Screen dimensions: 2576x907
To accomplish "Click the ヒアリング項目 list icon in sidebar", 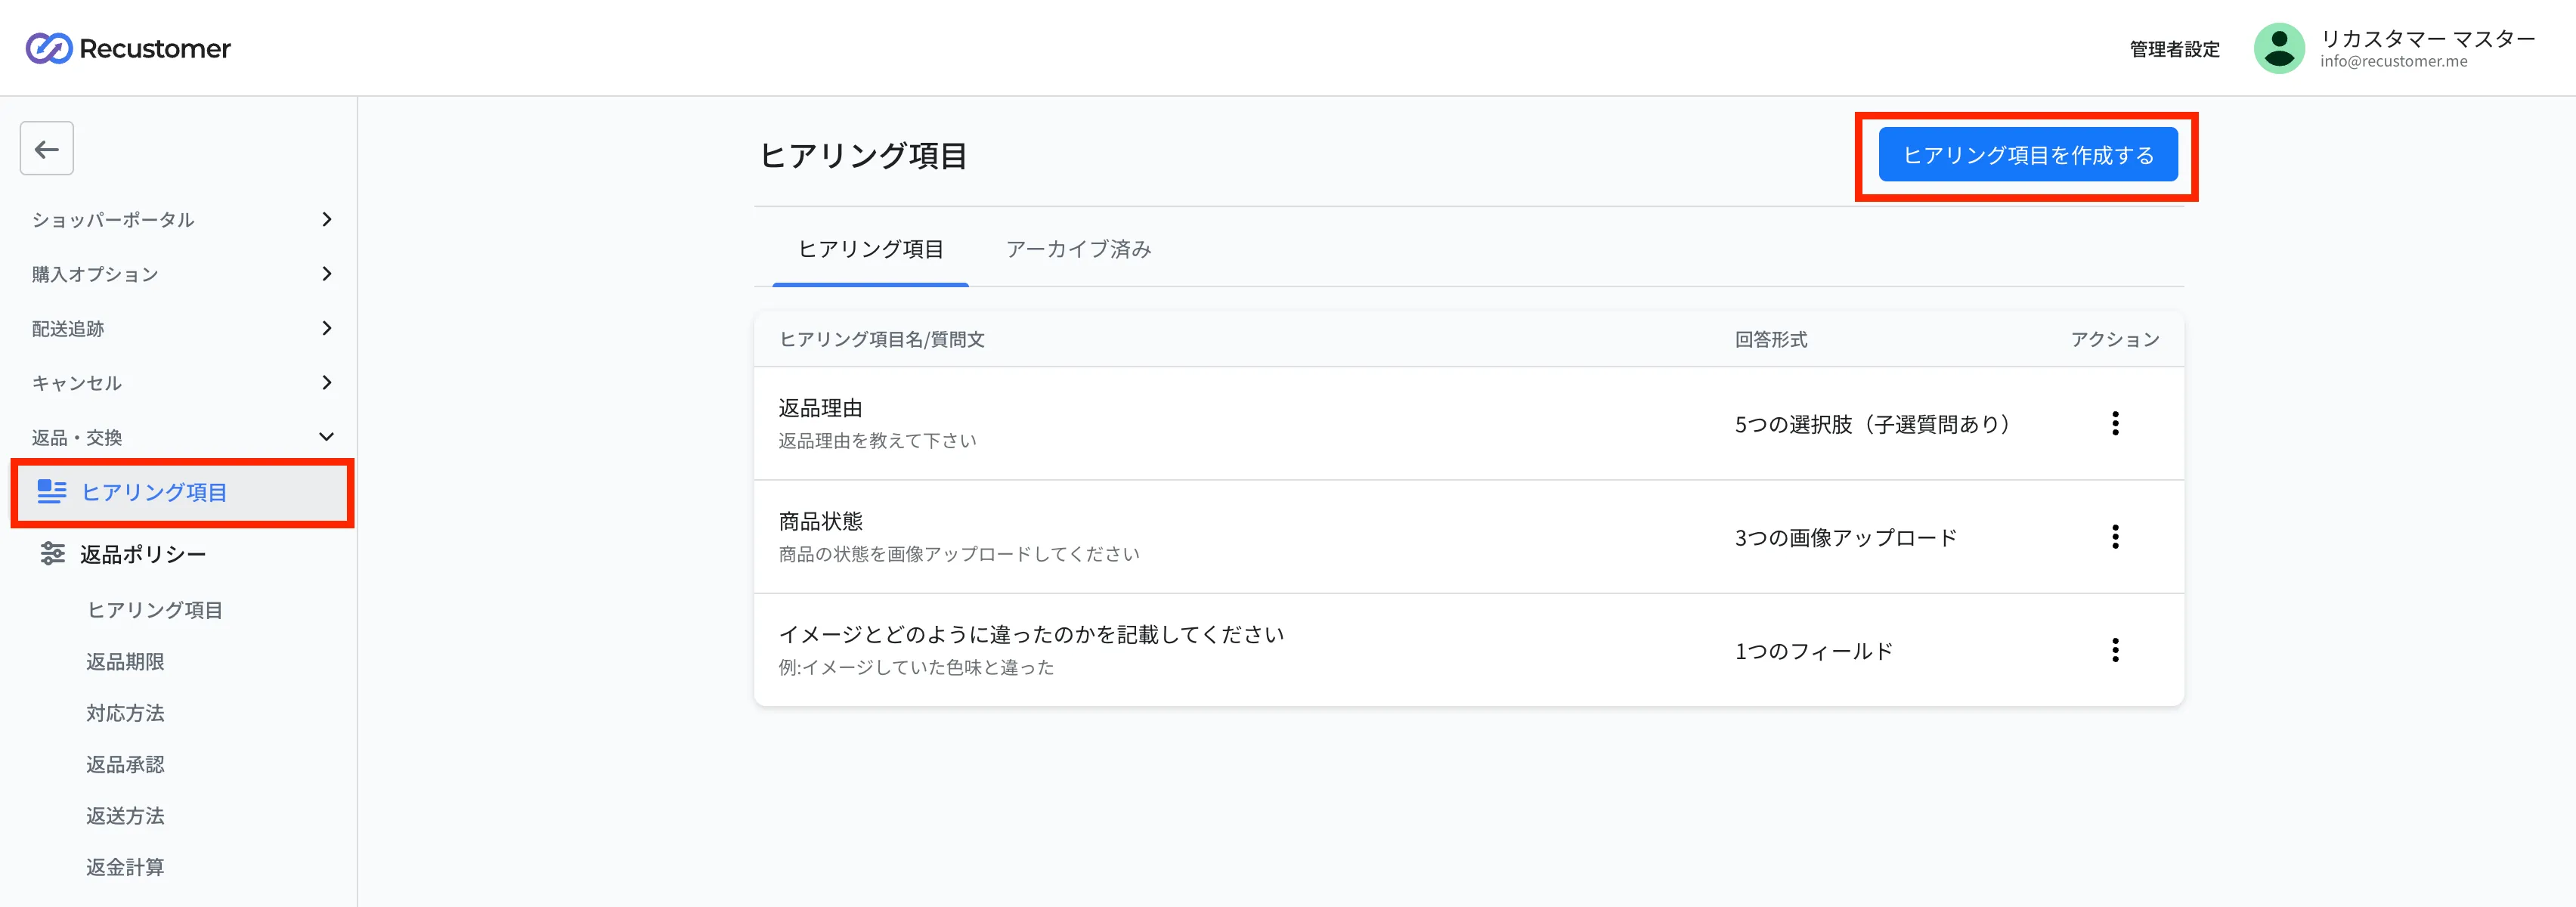I will pyautogui.click(x=51, y=491).
